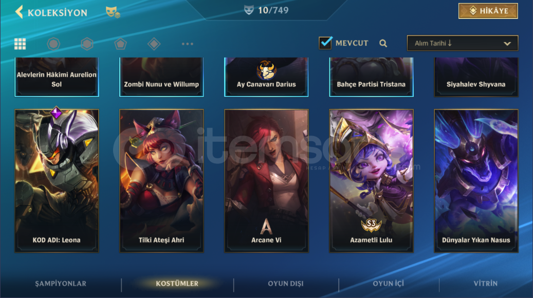Select the first hexagon rarity filter
The image size is (533, 298).
[x=53, y=44]
